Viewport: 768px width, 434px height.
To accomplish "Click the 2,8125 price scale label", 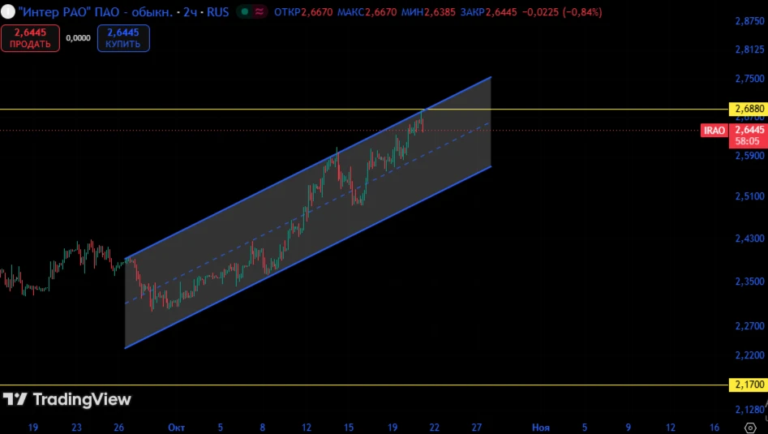I will [x=749, y=49].
